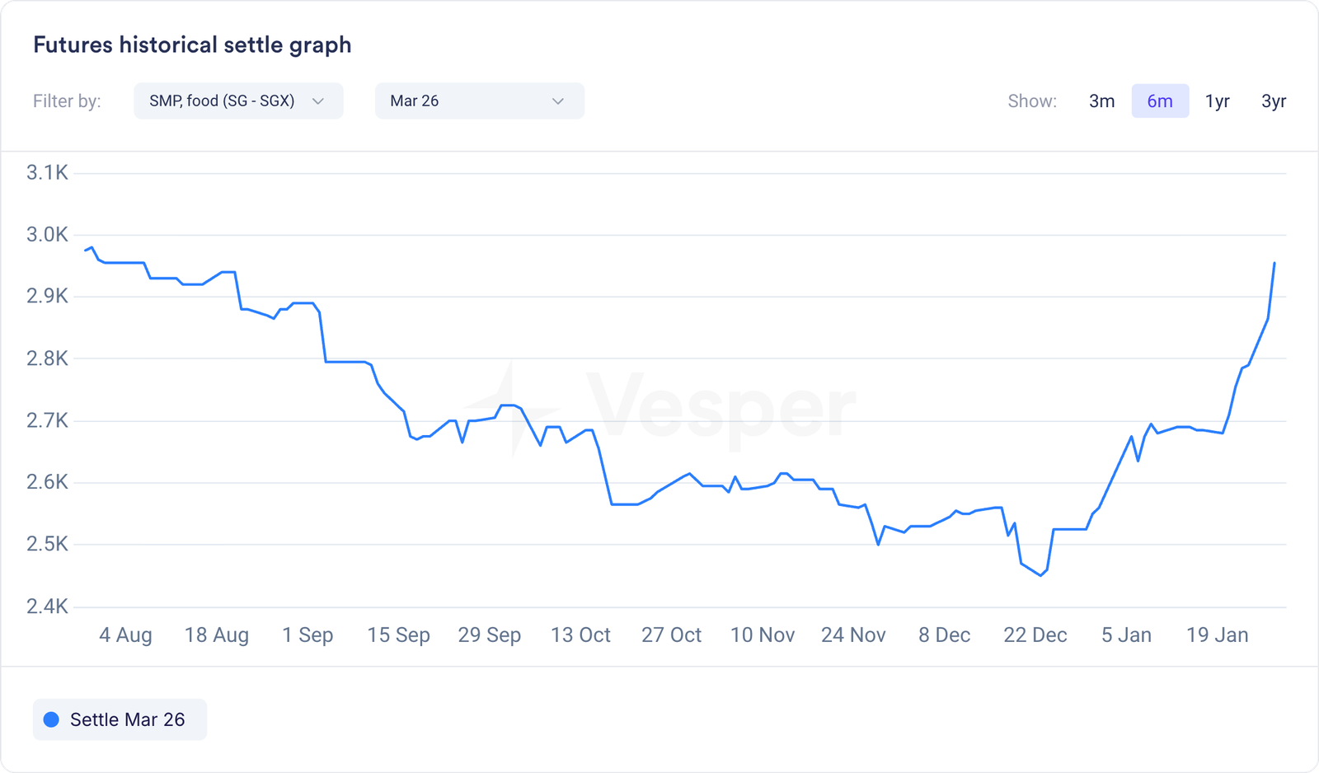
Task: Switch to the 3yr range
Action: click(1274, 101)
